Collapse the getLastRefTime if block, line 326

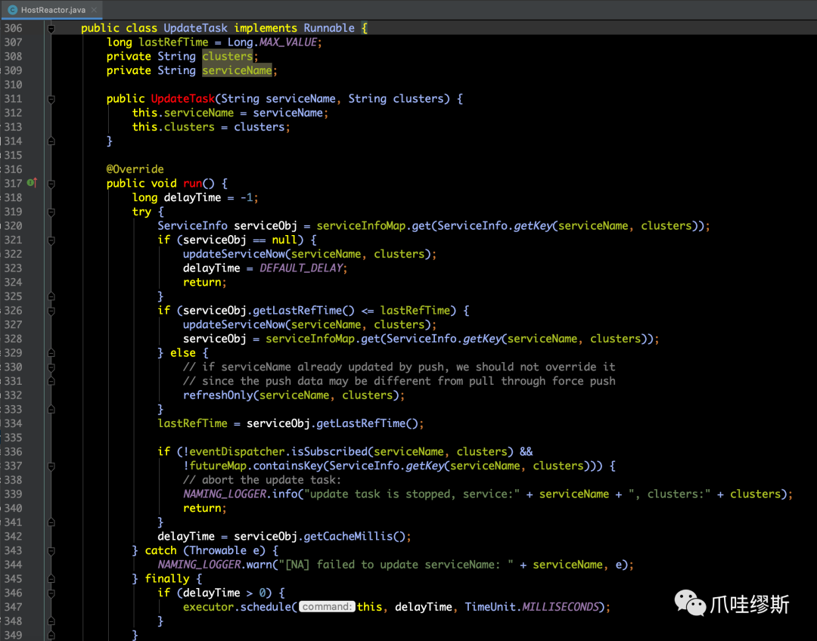(51, 311)
